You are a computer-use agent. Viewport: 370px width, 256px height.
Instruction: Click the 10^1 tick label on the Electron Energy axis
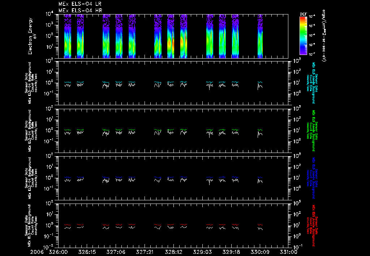[x=50, y=47]
